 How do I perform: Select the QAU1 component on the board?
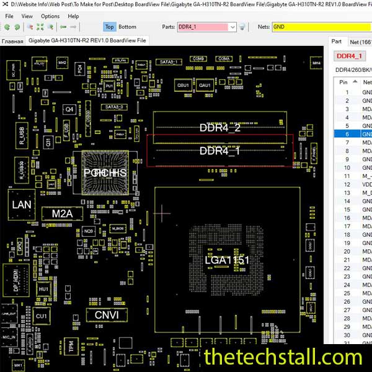tap(205, 85)
